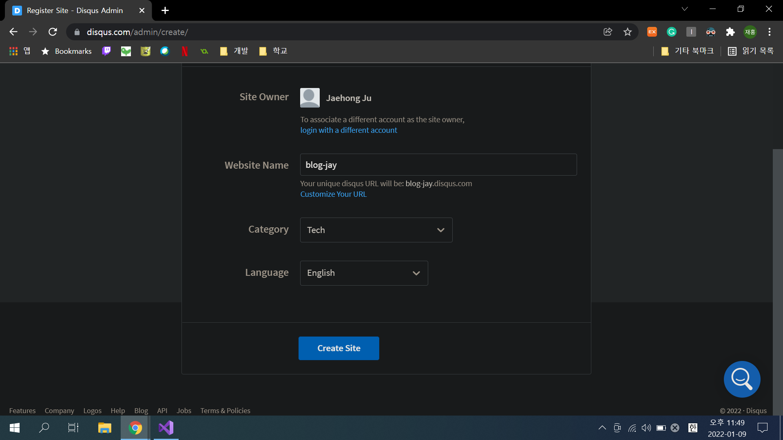The height and width of the screenshot is (440, 783).
Task: Open the clock and date in taskbar
Action: (x=727, y=428)
